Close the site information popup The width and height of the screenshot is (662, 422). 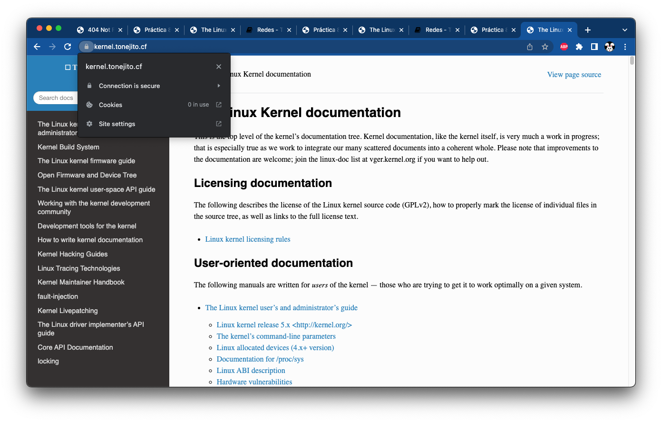coord(219,67)
